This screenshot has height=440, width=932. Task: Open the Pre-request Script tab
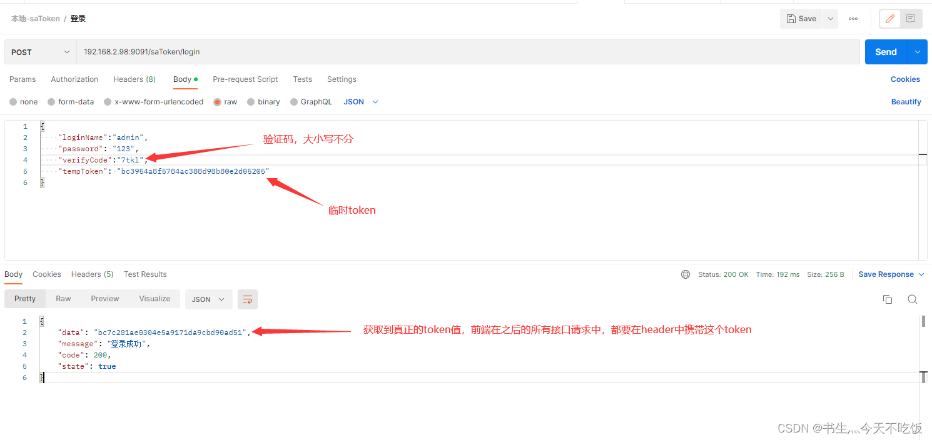[x=245, y=79]
